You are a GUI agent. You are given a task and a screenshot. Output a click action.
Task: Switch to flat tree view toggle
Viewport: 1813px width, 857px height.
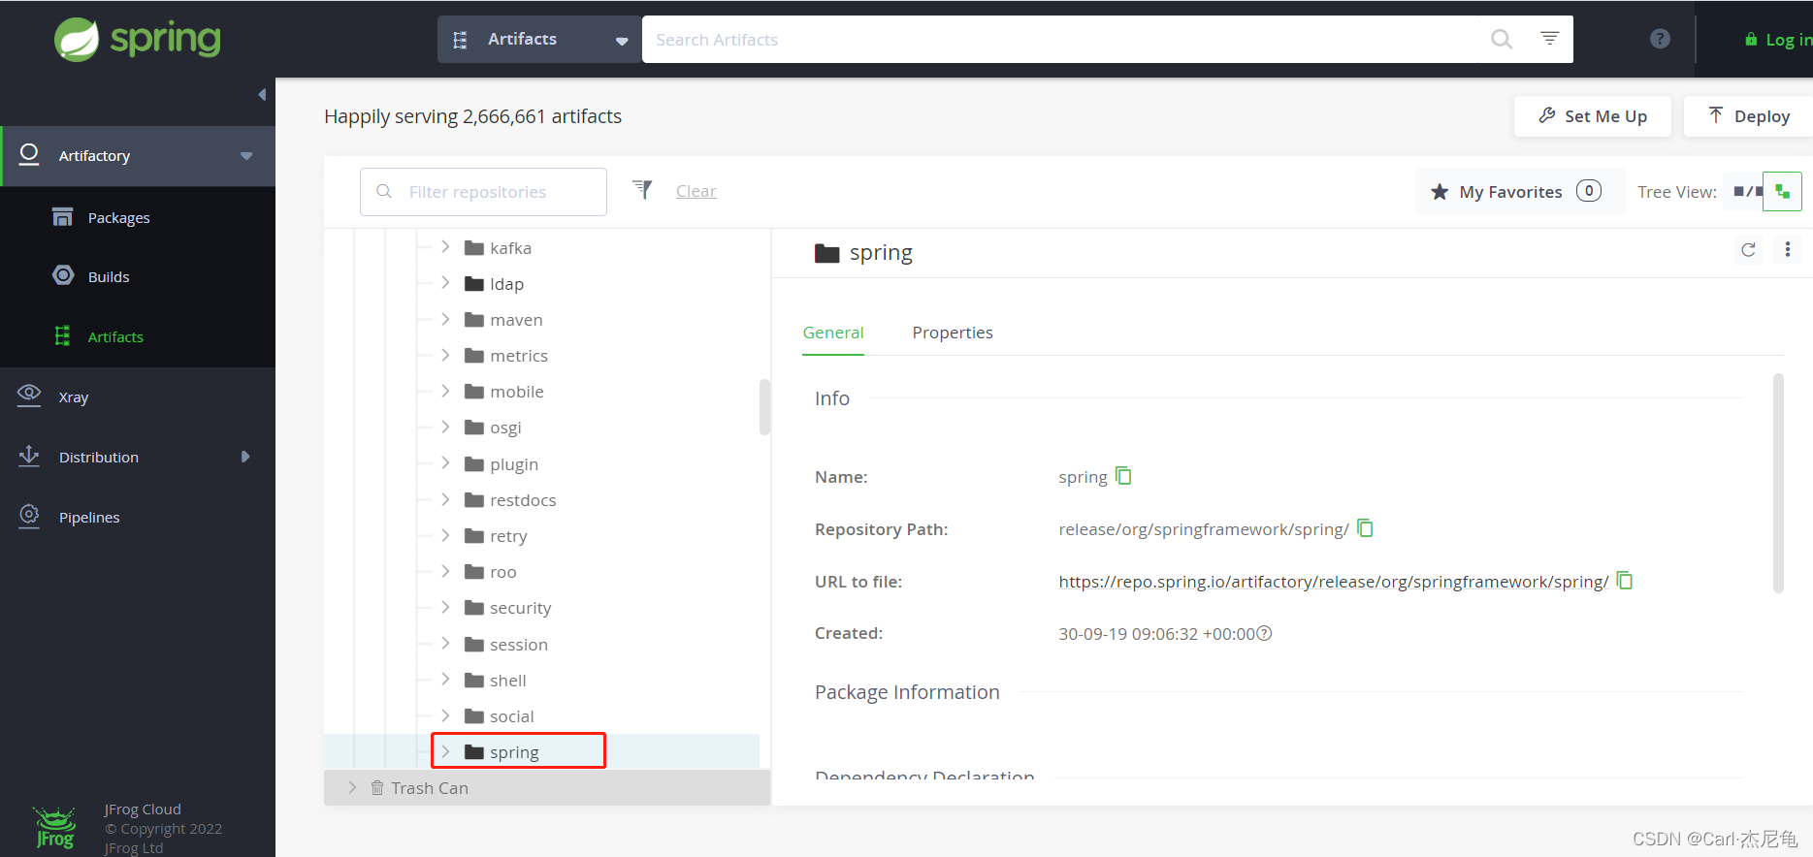click(x=1747, y=192)
